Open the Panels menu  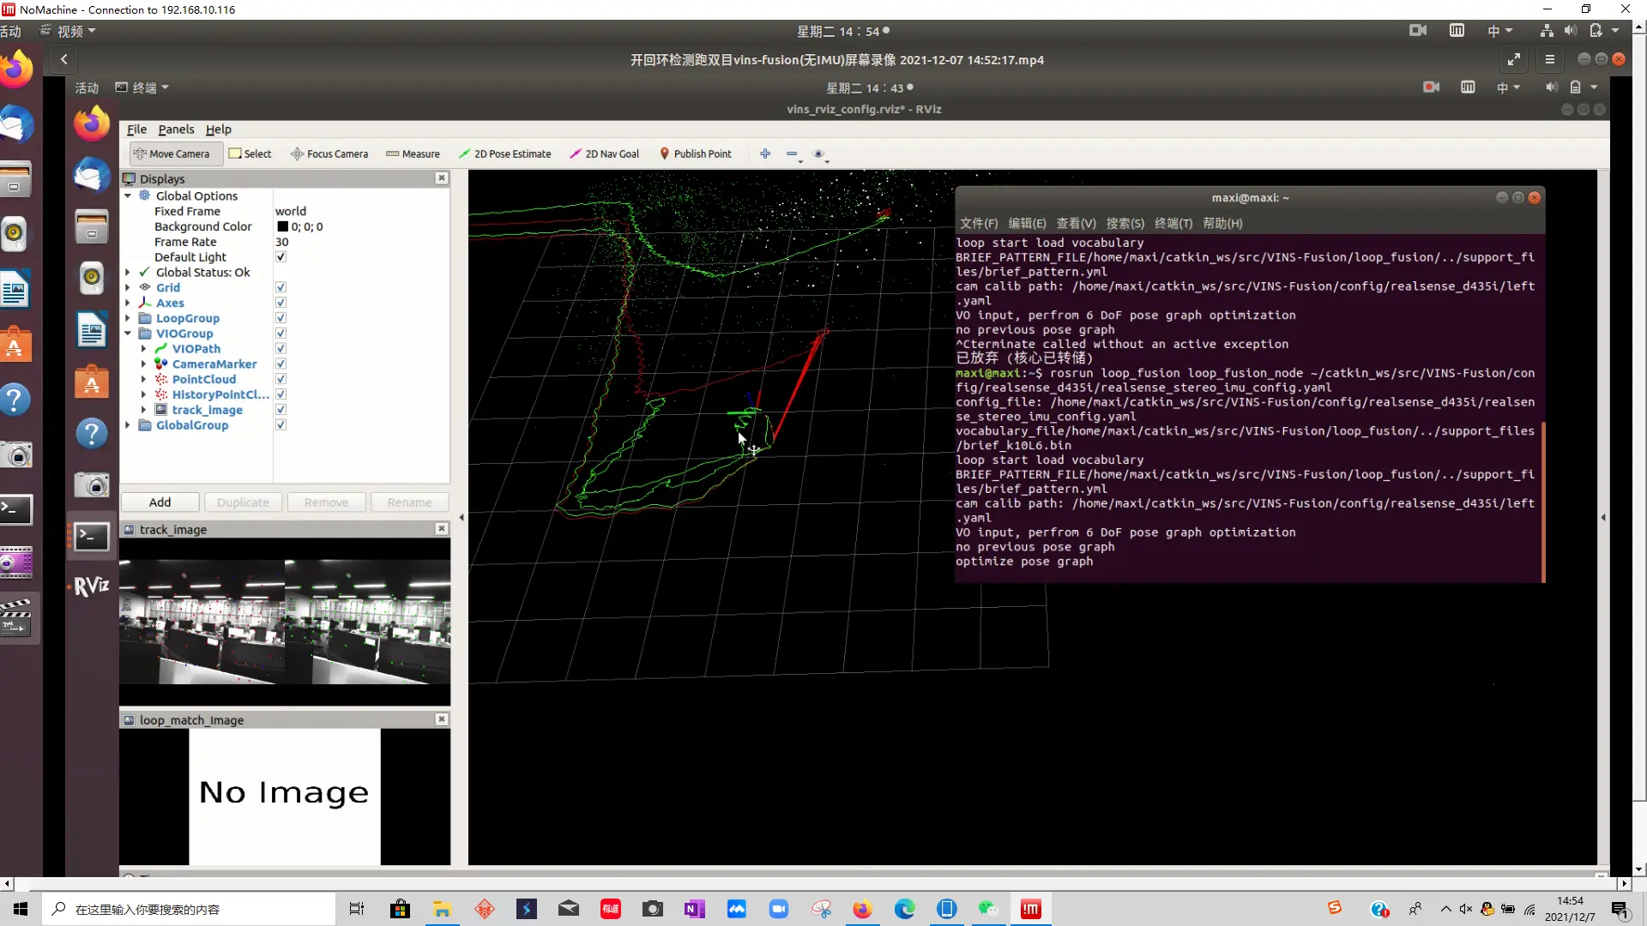pos(176,129)
